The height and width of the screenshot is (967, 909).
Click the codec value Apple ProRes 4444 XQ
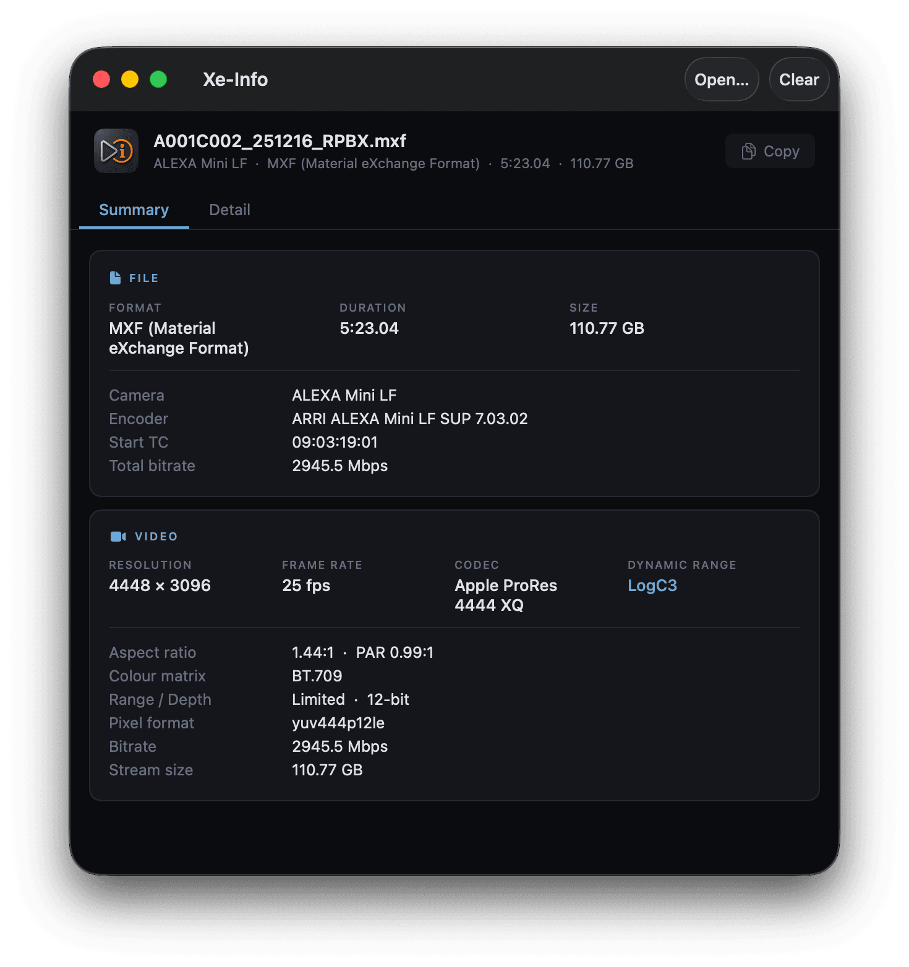(506, 595)
